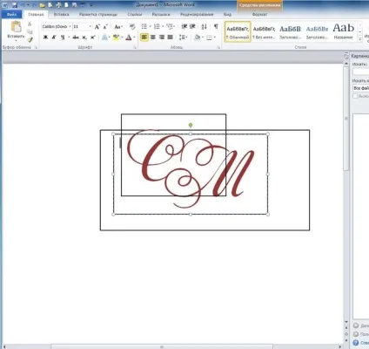Click the Save icon in Quick Access toolbar
The image size is (369, 349).
pos(15,5)
